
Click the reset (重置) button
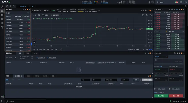point(136,80)
